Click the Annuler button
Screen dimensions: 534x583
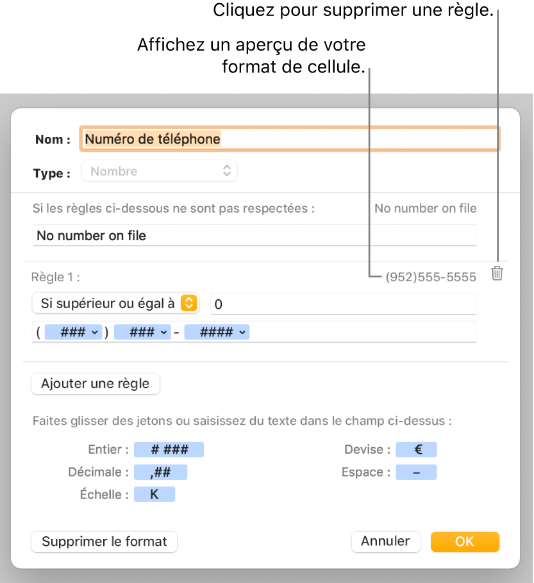point(385,541)
